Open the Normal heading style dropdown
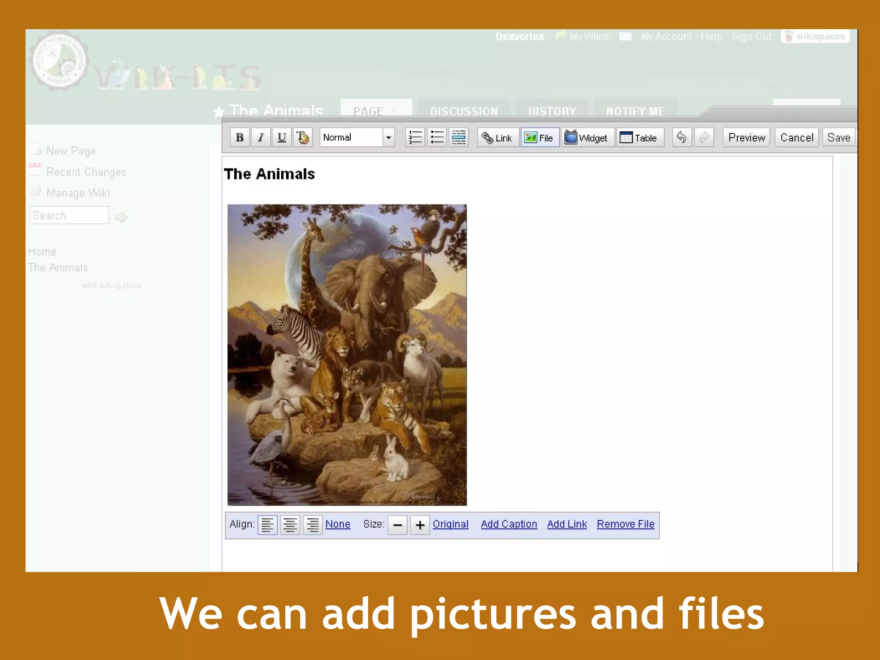This screenshot has height=660, width=880. 357,137
